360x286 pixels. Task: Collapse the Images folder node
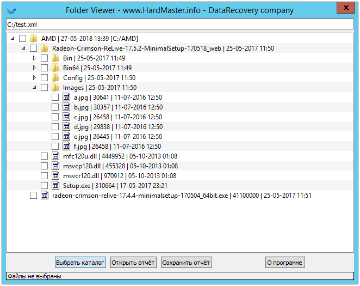[34, 88]
